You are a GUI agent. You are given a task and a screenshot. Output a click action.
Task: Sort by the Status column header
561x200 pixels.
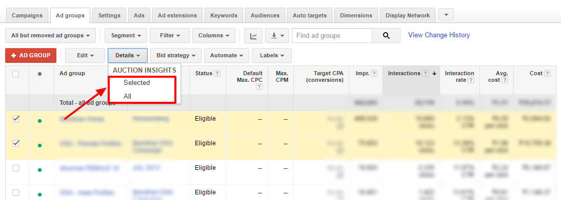coord(204,73)
